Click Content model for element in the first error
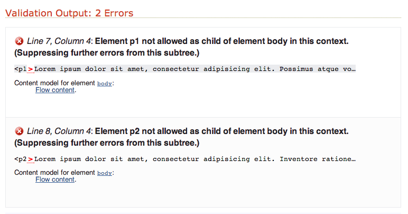408x214 pixels. [x=54, y=83]
